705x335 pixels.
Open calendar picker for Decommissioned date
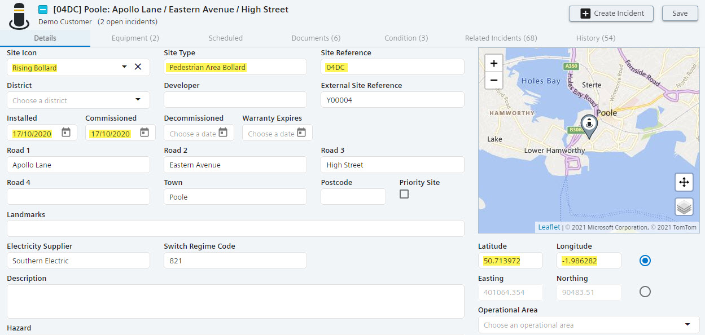[223, 133]
